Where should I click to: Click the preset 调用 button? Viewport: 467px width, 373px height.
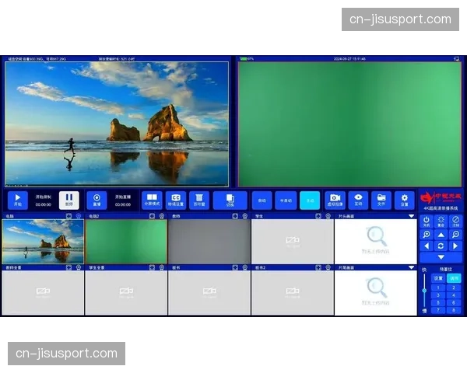coord(453,277)
